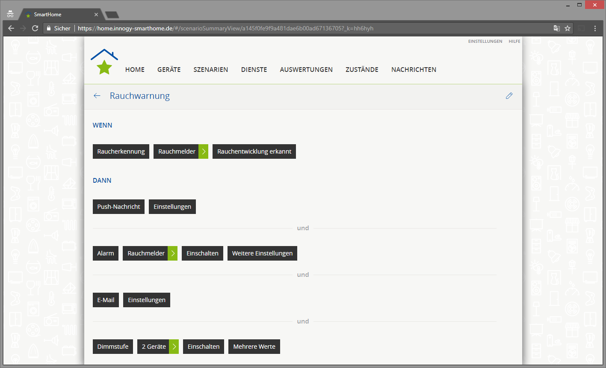Click the pencil edit icon for Rauchwarnung
The width and height of the screenshot is (606, 368).
[509, 96]
